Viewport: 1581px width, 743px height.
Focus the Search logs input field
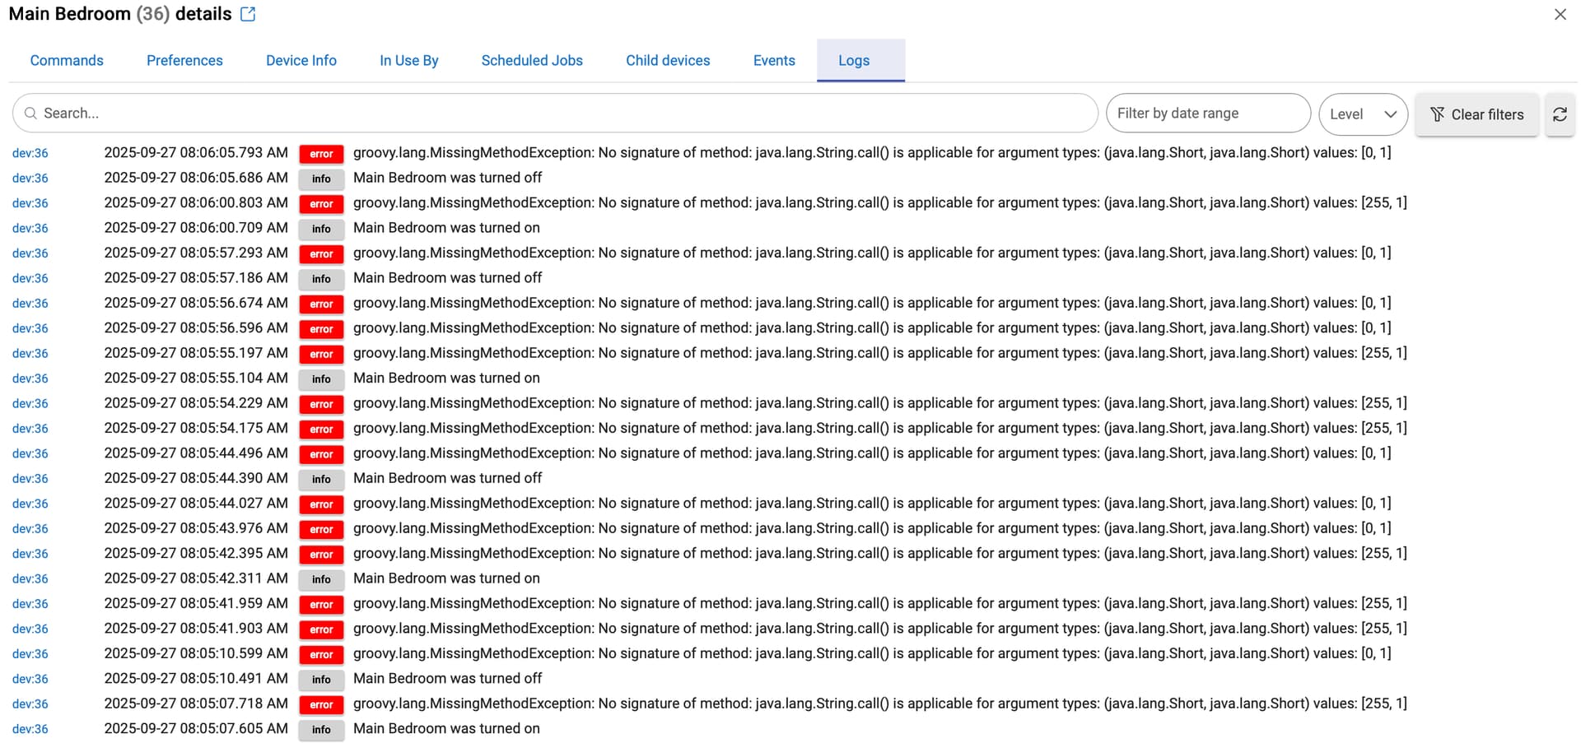(x=560, y=114)
